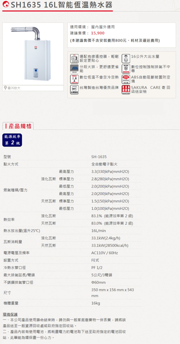Viewport: 180px width, 344px height.
Task: Click the SH1635 16L智能恆溫熱水器 title
Action: 61,5
